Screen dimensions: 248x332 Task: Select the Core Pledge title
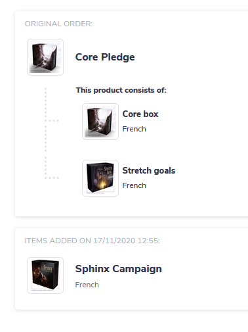[x=105, y=57]
